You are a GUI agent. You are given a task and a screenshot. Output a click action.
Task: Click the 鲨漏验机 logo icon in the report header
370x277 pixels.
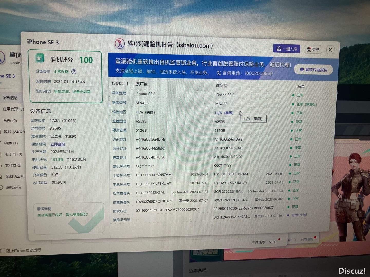(x=119, y=44)
